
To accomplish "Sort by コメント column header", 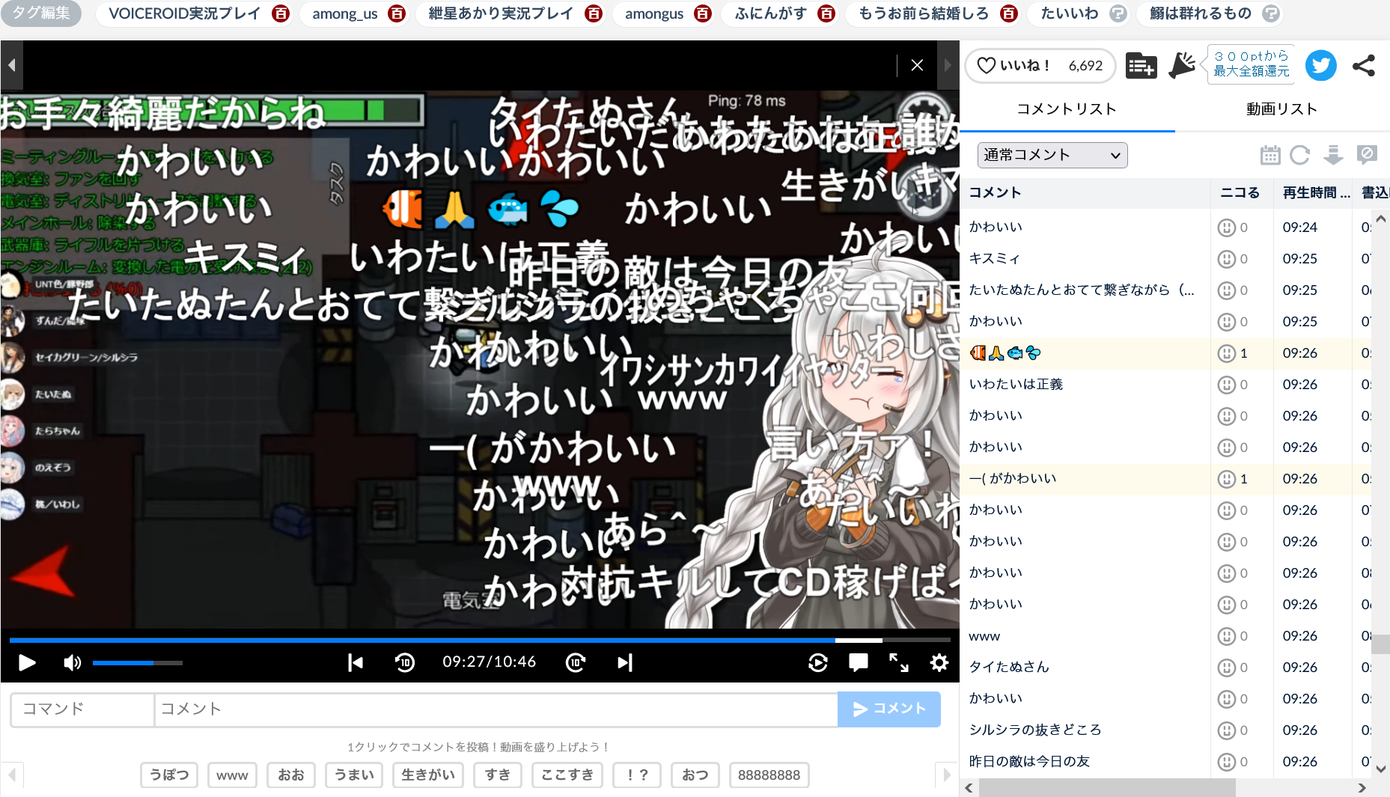I will [1085, 193].
